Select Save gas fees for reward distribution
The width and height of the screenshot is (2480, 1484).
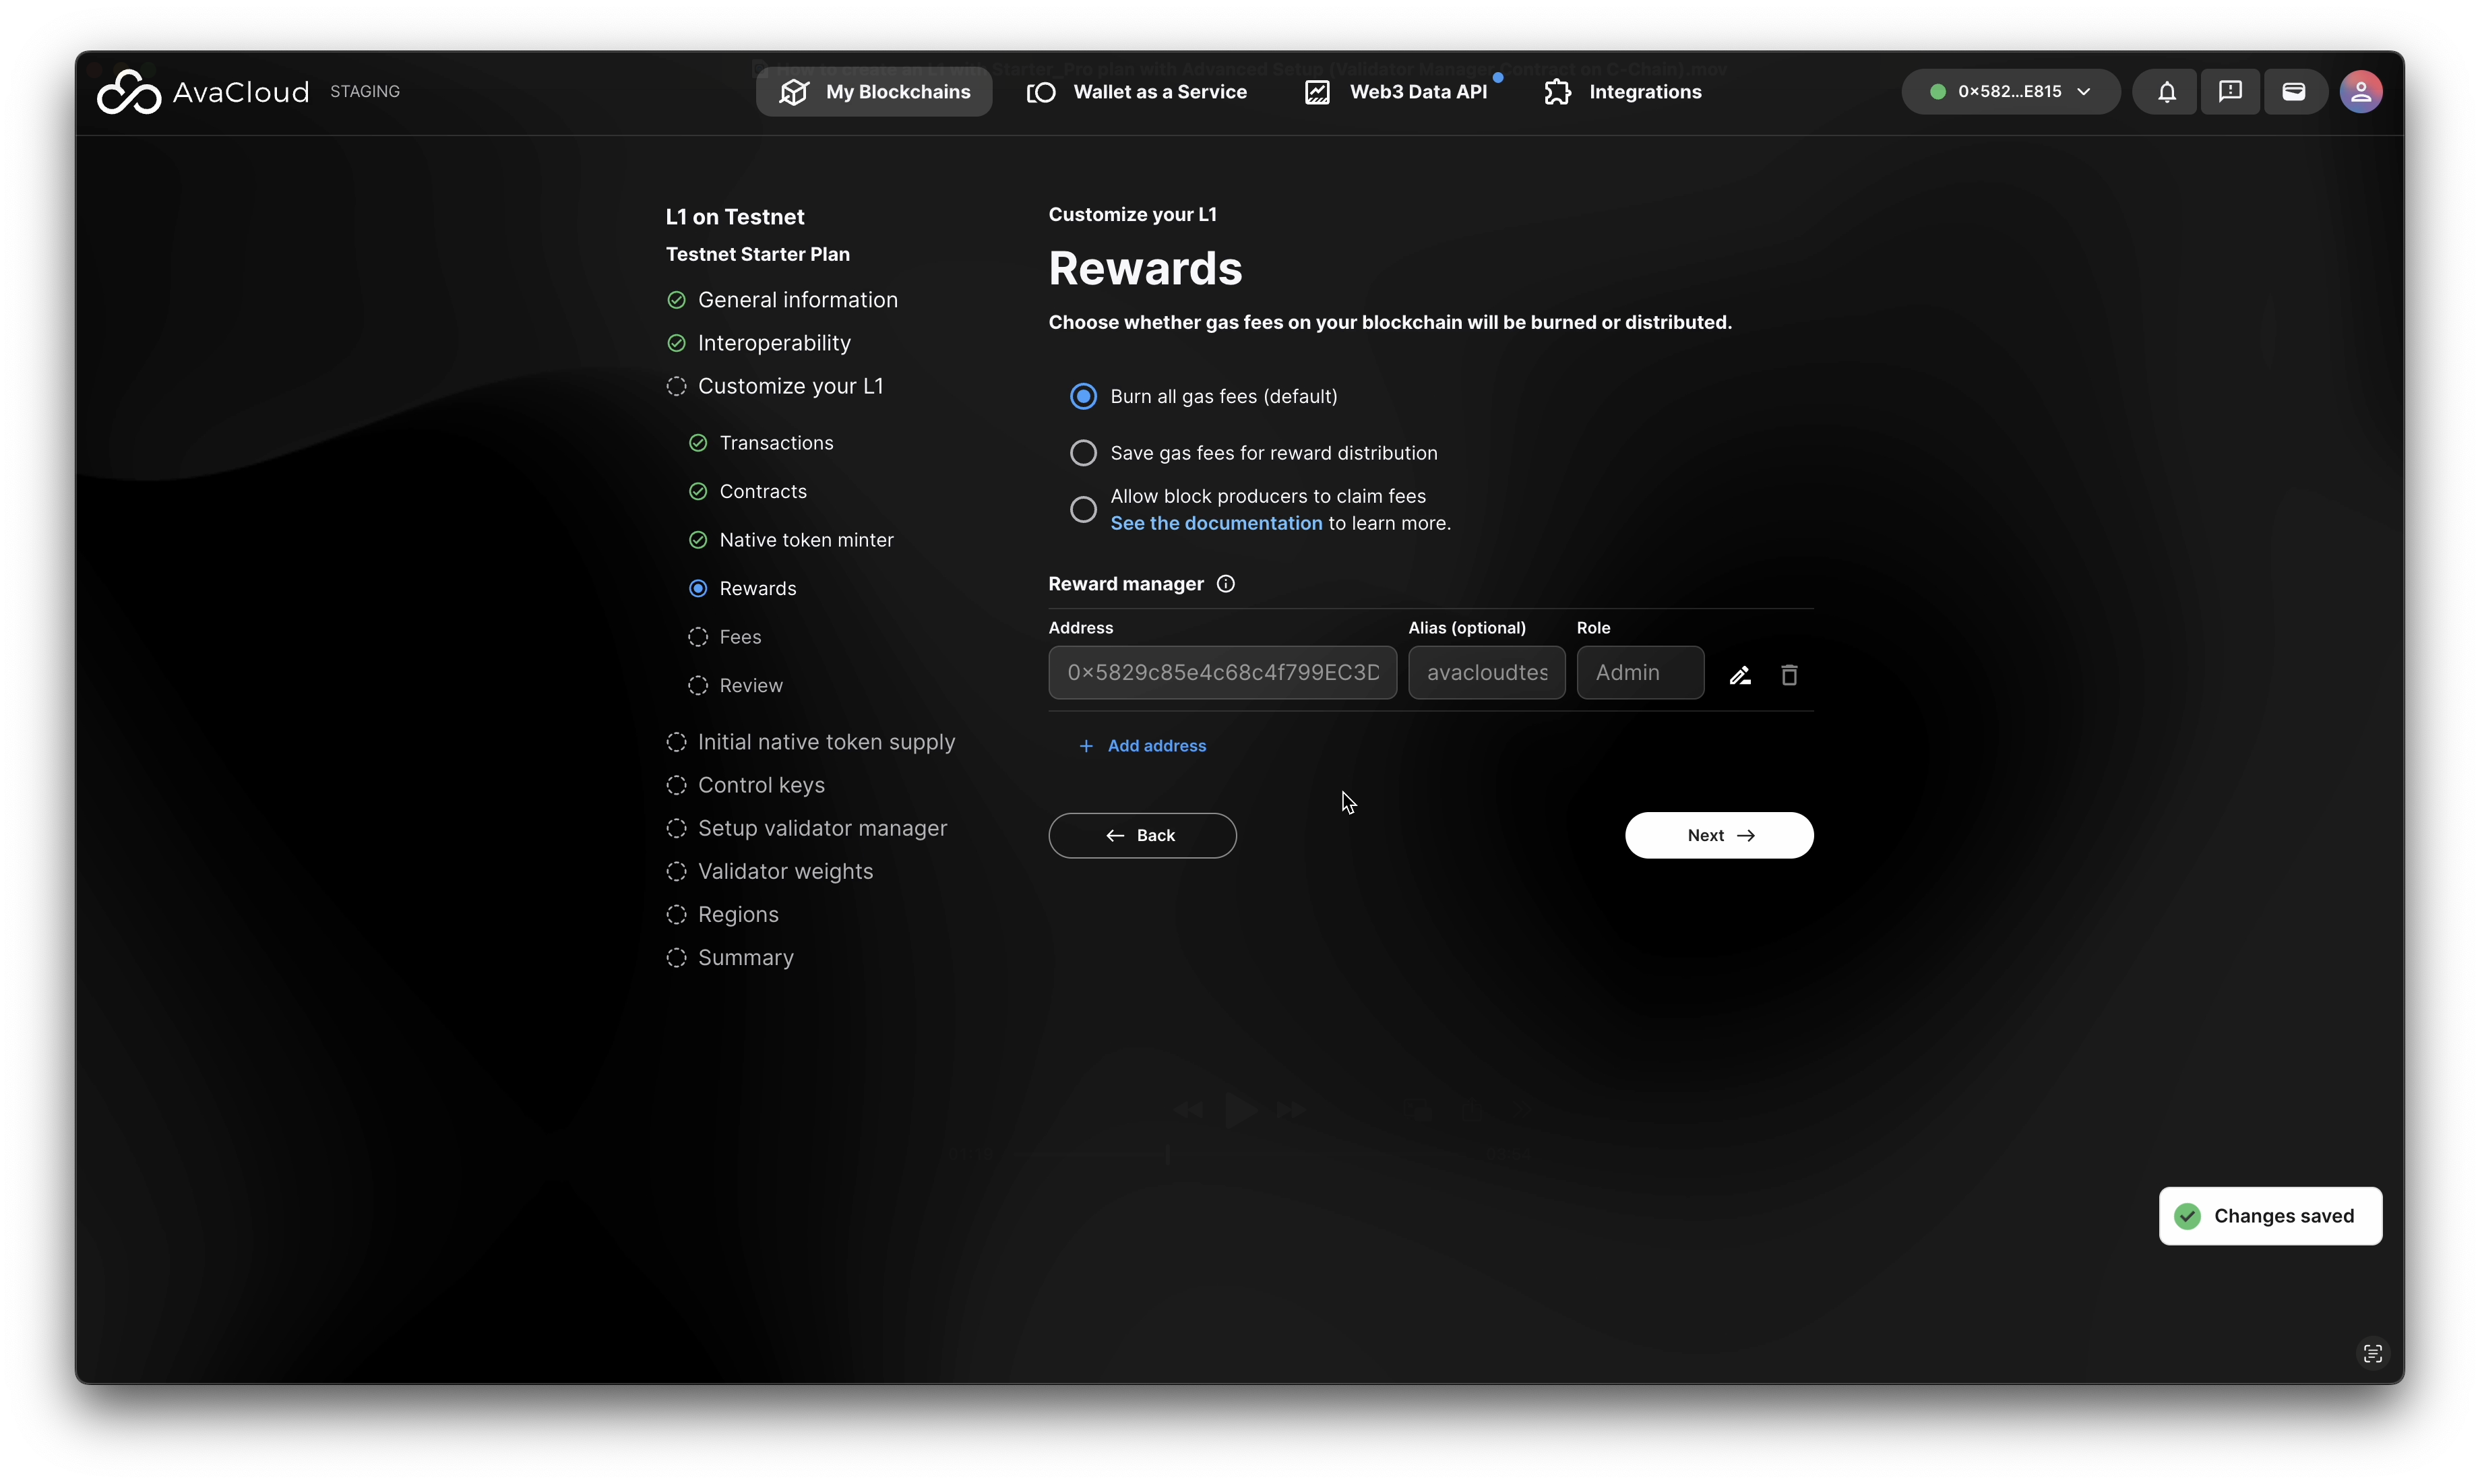click(x=1083, y=453)
